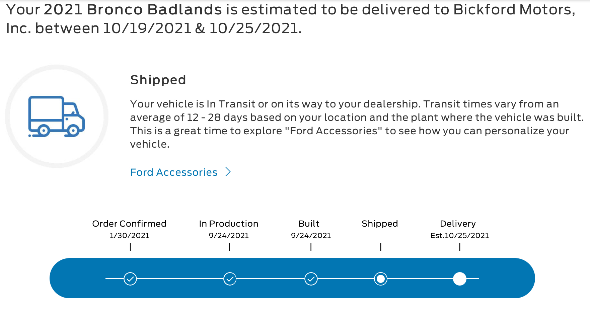Click the Est.10/25/2021 delivery date
This screenshot has height=314, width=590.
point(460,236)
